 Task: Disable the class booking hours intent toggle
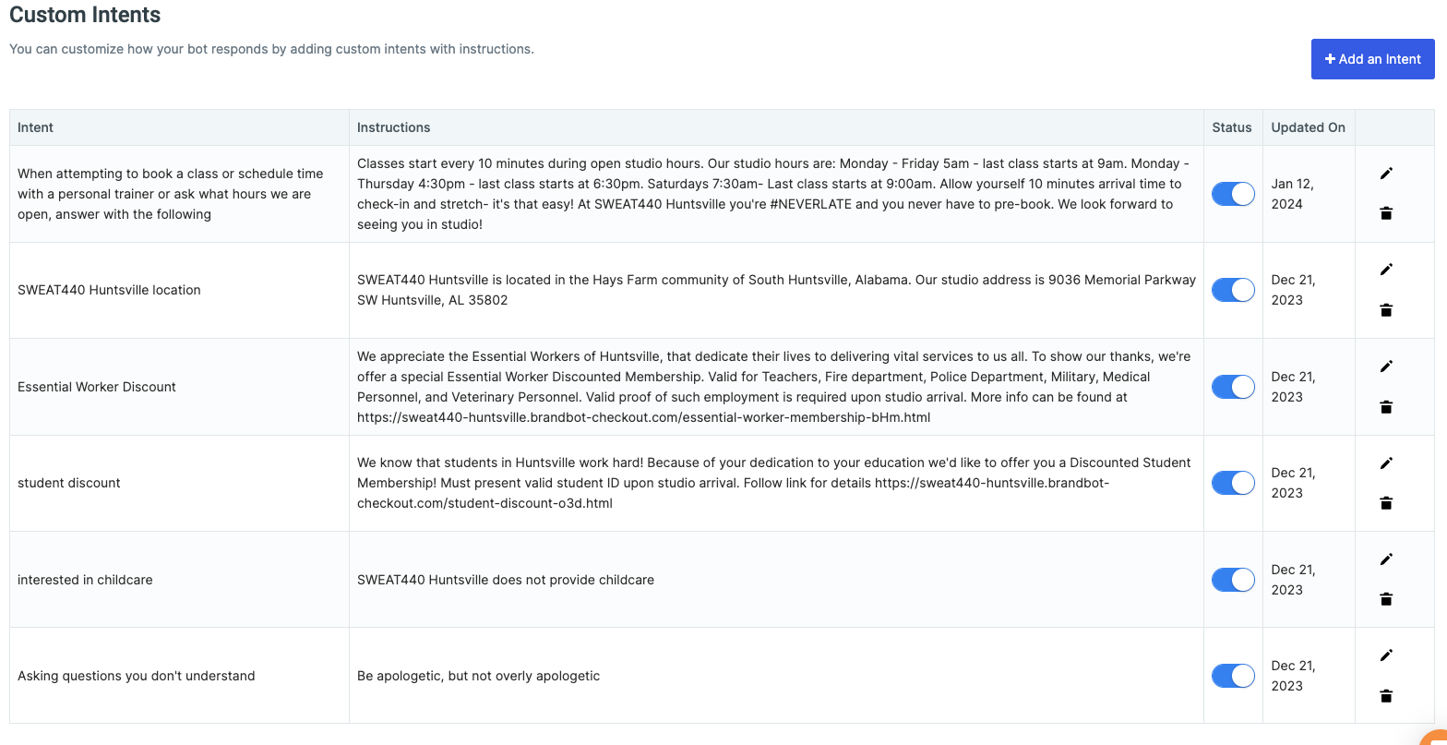click(x=1233, y=194)
